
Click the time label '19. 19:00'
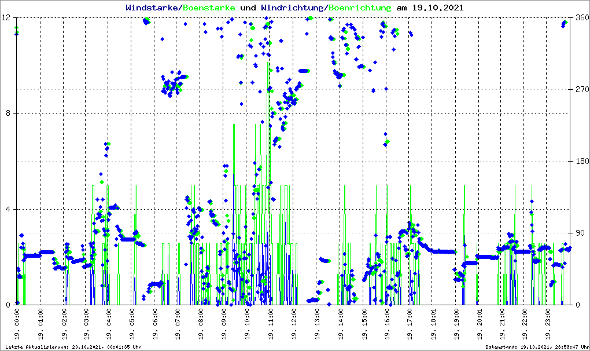point(456,324)
